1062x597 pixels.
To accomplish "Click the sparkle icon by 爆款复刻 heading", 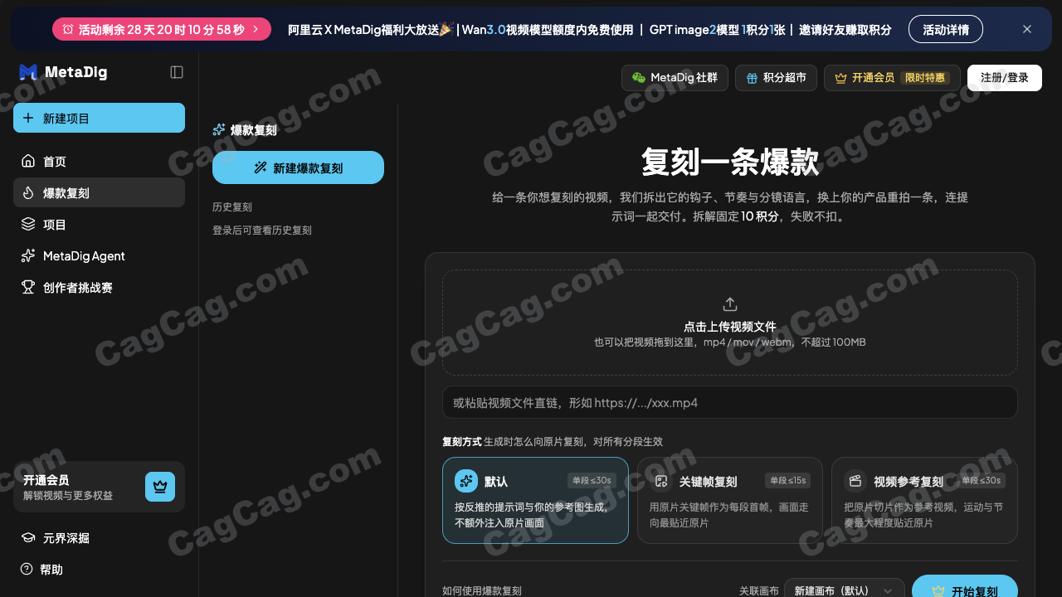I will pos(219,129).
